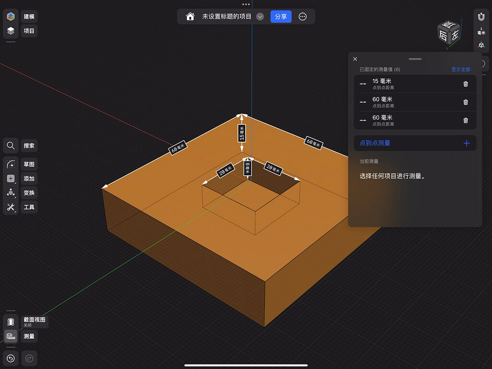Screen dimensions: 492x369
Task: Click the 3D view navigation cube
Action: pyautogui.click(x=449, y=32)
